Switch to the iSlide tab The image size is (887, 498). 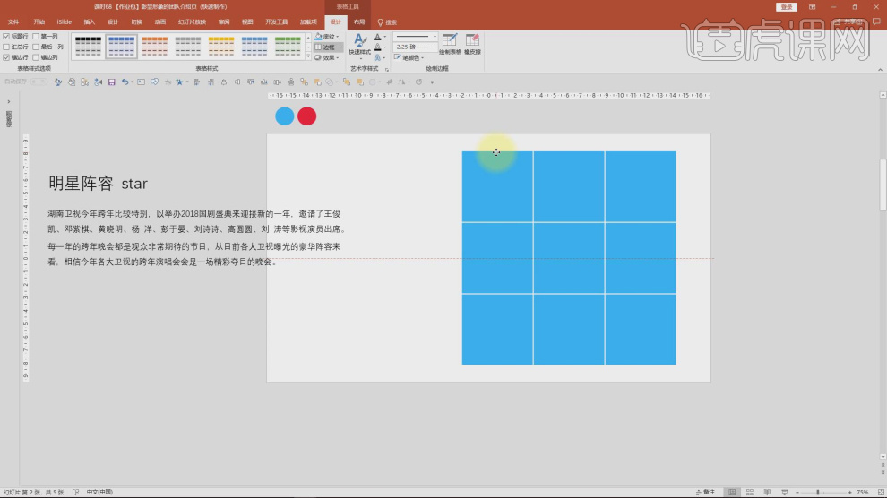(x=64, y=22)
